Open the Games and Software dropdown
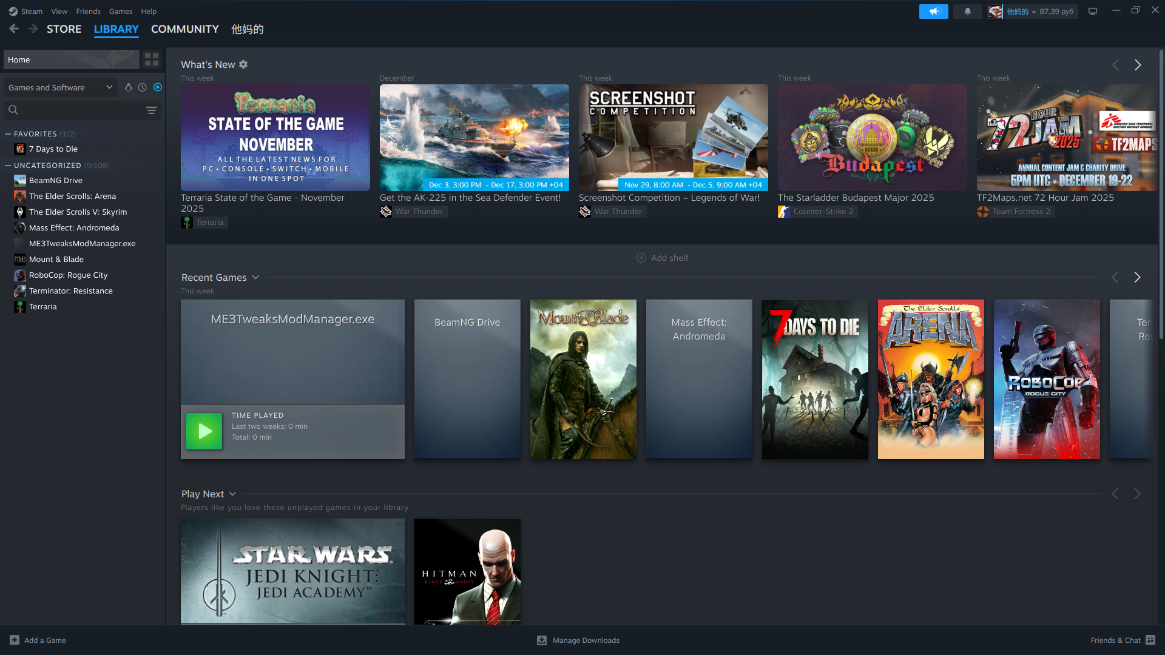This screenshot has height=655, width=1165. click(x=59, y=87)
